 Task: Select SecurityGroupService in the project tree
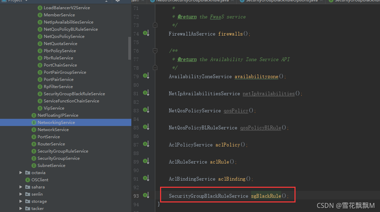coord(58,158)
